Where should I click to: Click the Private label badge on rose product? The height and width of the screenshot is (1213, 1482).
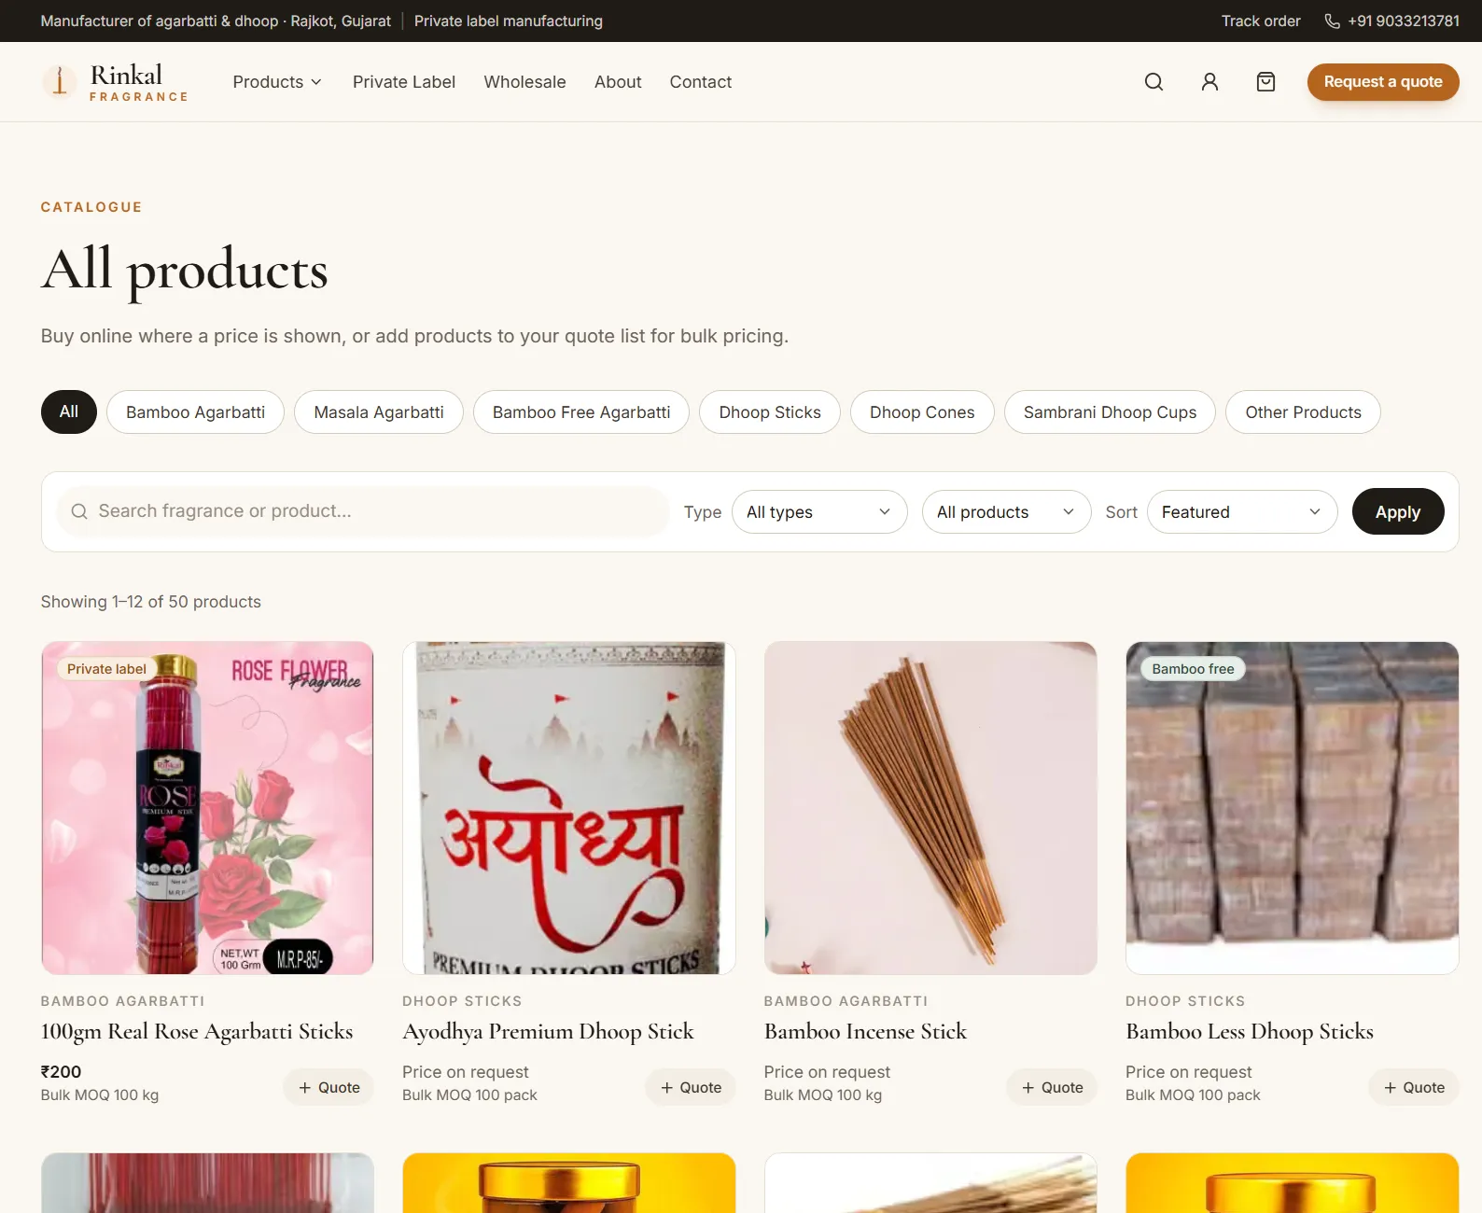pyautogui.click(x=106, y=669)
